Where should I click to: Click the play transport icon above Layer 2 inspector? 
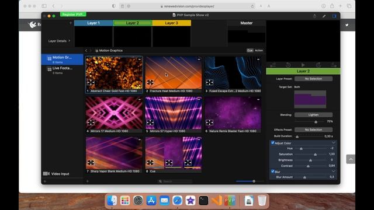[x=303, y=65]
